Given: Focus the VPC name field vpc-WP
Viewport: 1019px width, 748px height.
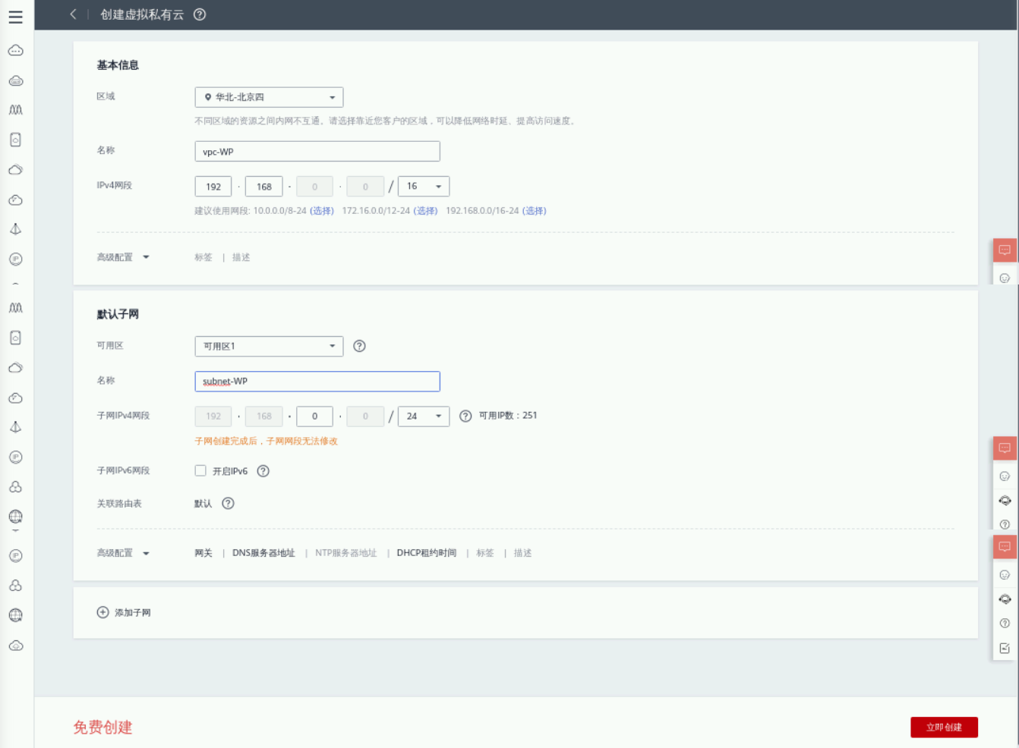Looking at the screenshot, I should (x=317, y=151).
